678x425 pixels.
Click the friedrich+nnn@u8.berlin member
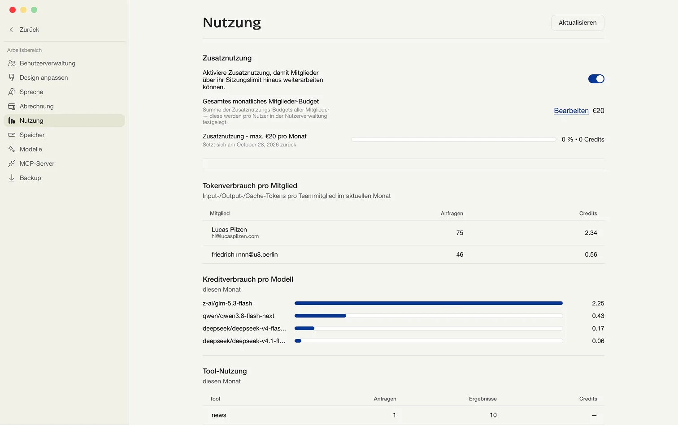(244, 254)
